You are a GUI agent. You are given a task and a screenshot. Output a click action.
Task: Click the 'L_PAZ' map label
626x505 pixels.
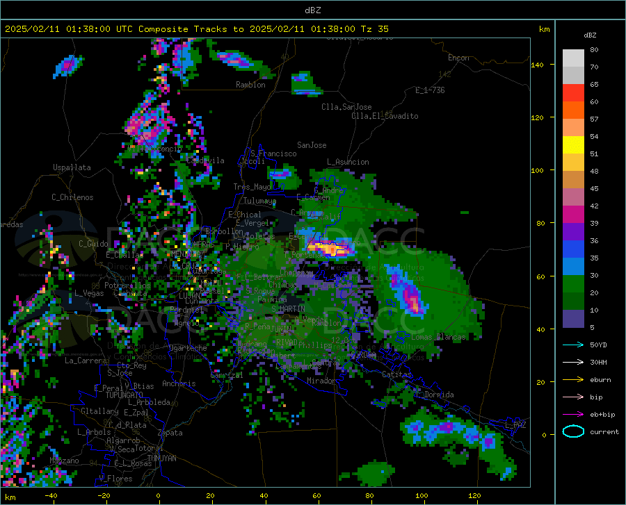pos(515,425)
